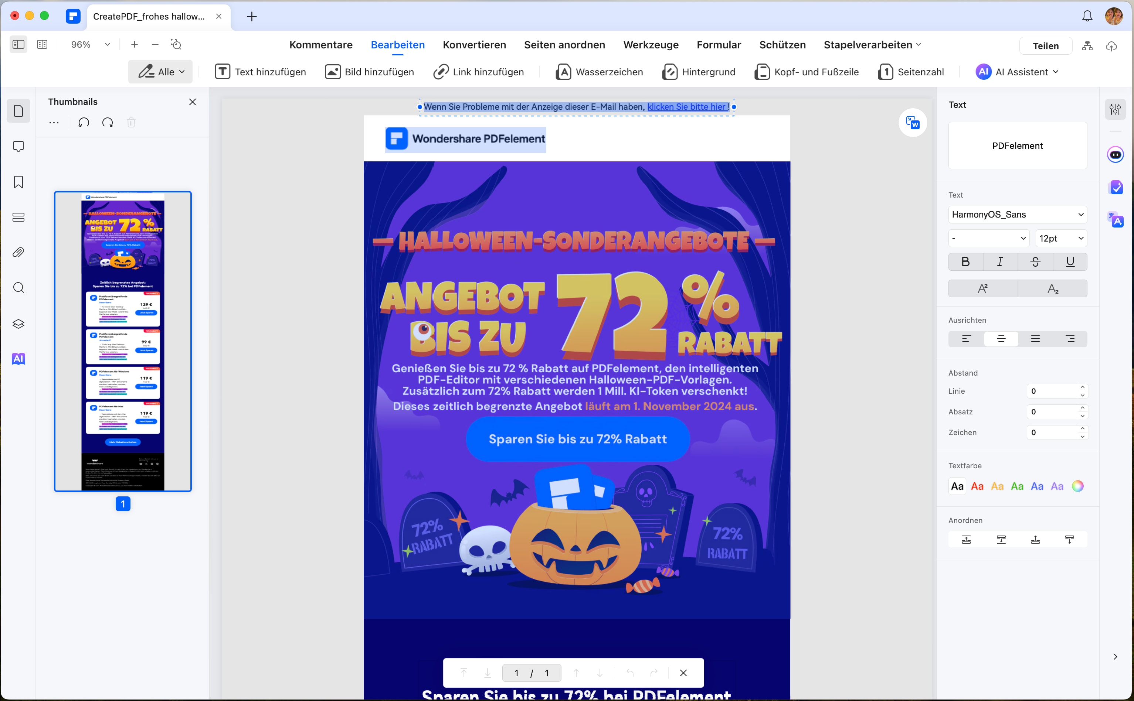The width and height of the screenshot is (1134, 701).
Task: Go to last page arrow in page bar
Action: coord(487,673)
